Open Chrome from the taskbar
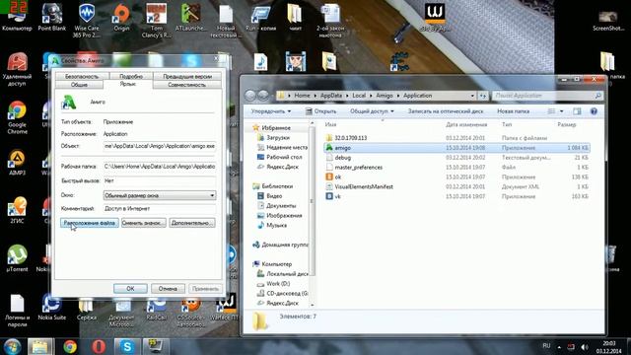This screenshot has width=631, height=355. (x=70, y=346)
